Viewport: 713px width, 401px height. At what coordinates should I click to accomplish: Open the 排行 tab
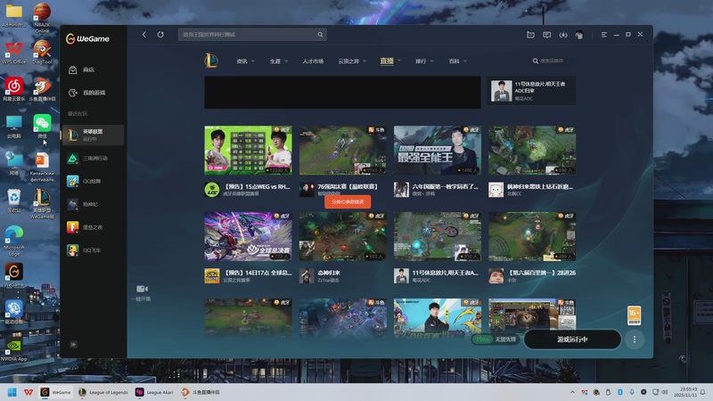click(x=421, y=61)
